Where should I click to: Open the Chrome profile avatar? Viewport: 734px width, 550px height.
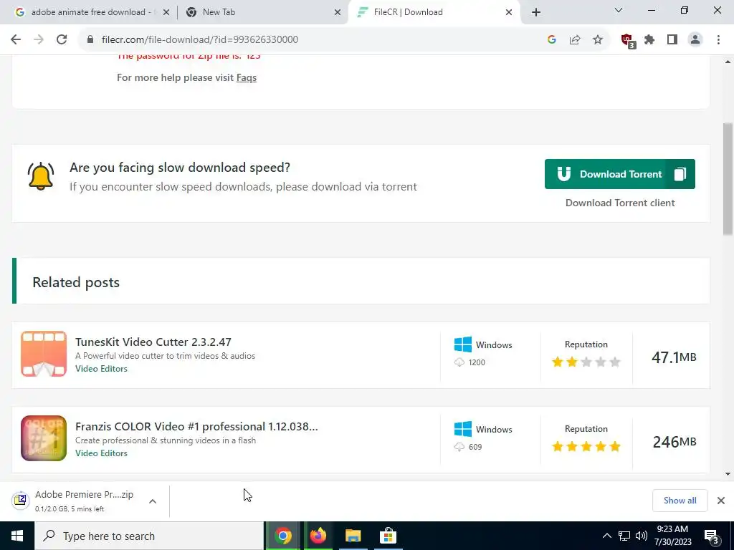(695, 40)
